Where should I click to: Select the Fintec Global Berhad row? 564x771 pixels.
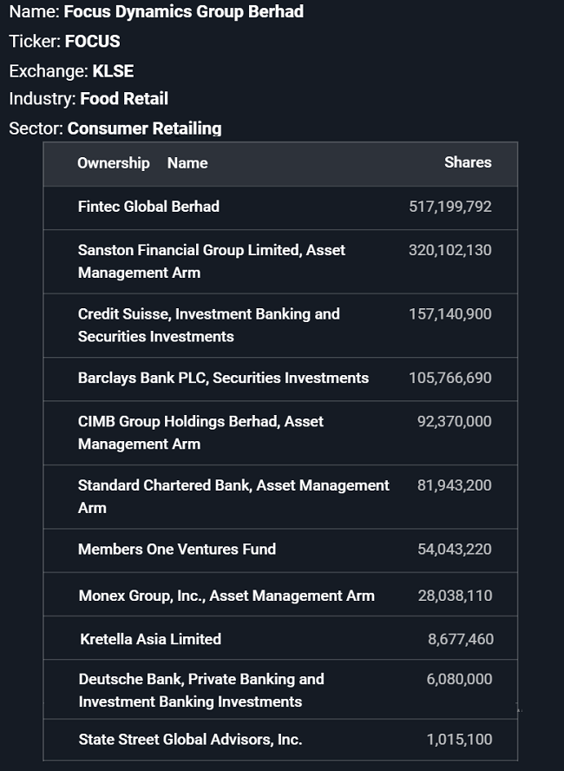coord(280,208)
